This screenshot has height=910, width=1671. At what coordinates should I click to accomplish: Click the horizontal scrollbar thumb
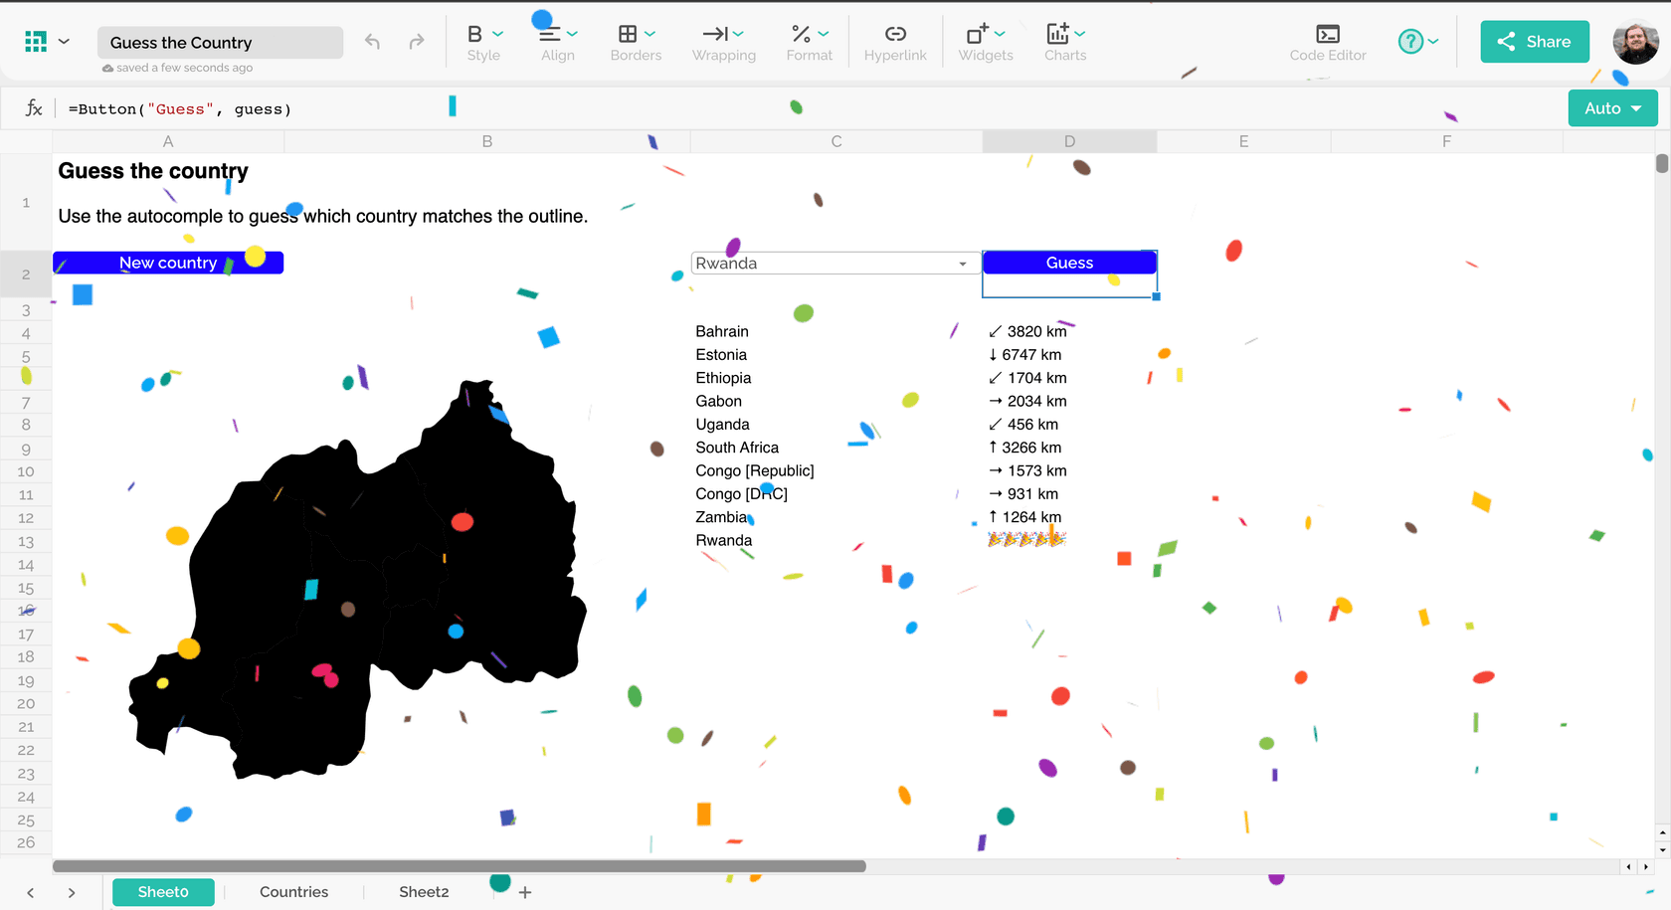pos(460,866)
